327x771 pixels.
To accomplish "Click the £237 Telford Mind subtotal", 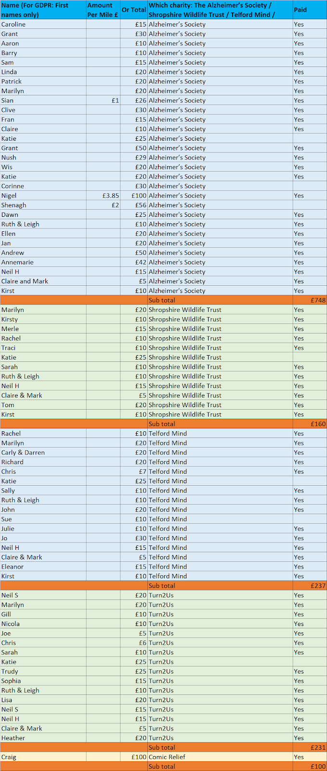I will coord(310,586).
